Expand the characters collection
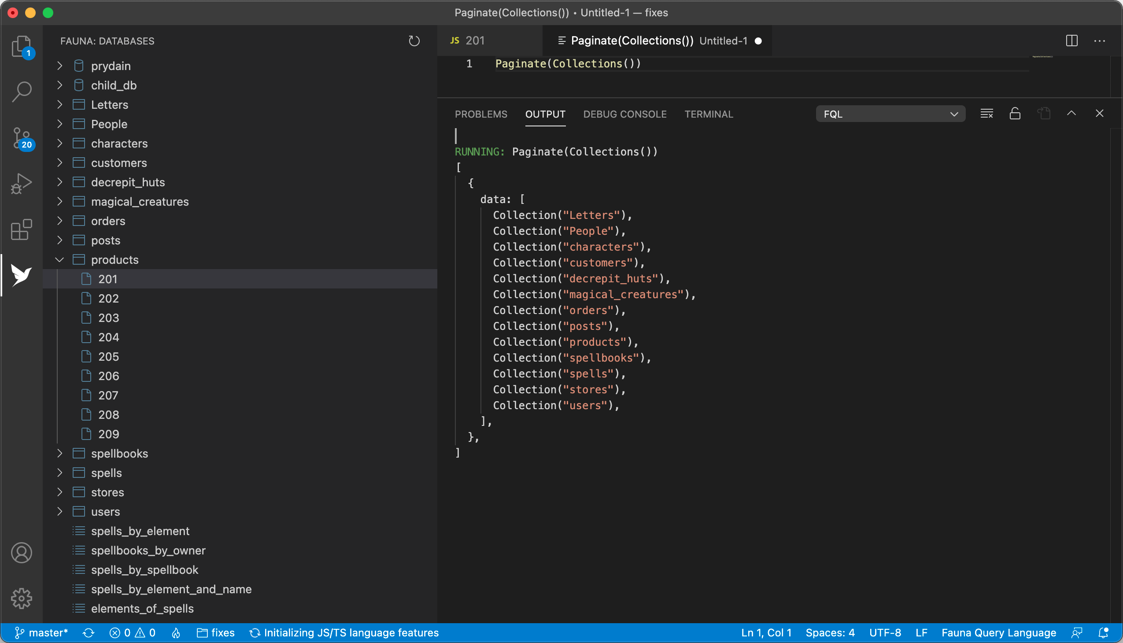Screen dimensions: 1123x643 [x=60, y=144]
